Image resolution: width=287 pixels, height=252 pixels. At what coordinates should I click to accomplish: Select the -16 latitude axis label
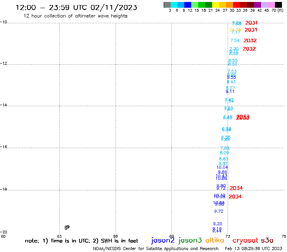(3, 147)
